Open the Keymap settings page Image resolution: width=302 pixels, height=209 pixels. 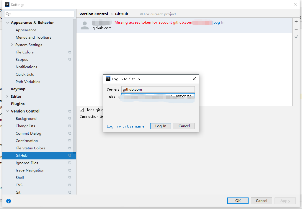tap(18, 89)
